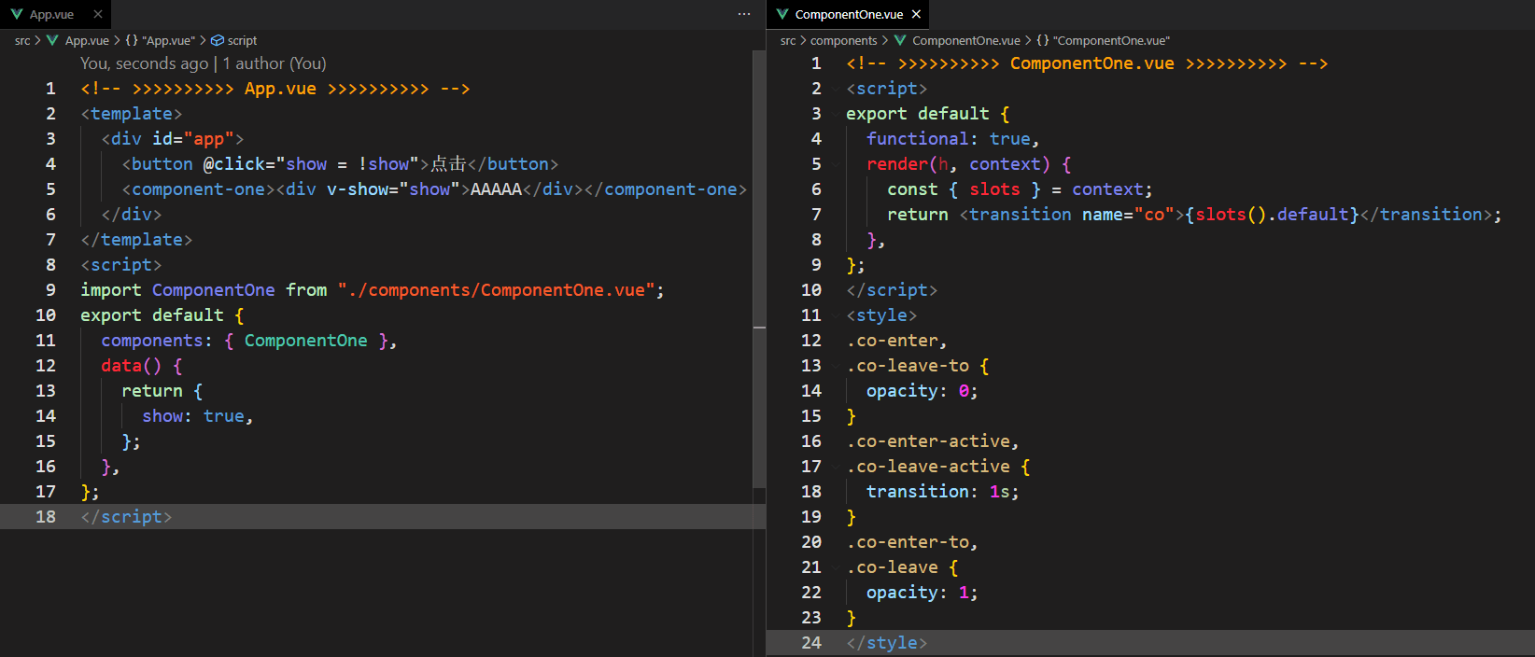Fold the render(h, context) function
Viewport: 1535px width, 657px height.
(836, 164)
